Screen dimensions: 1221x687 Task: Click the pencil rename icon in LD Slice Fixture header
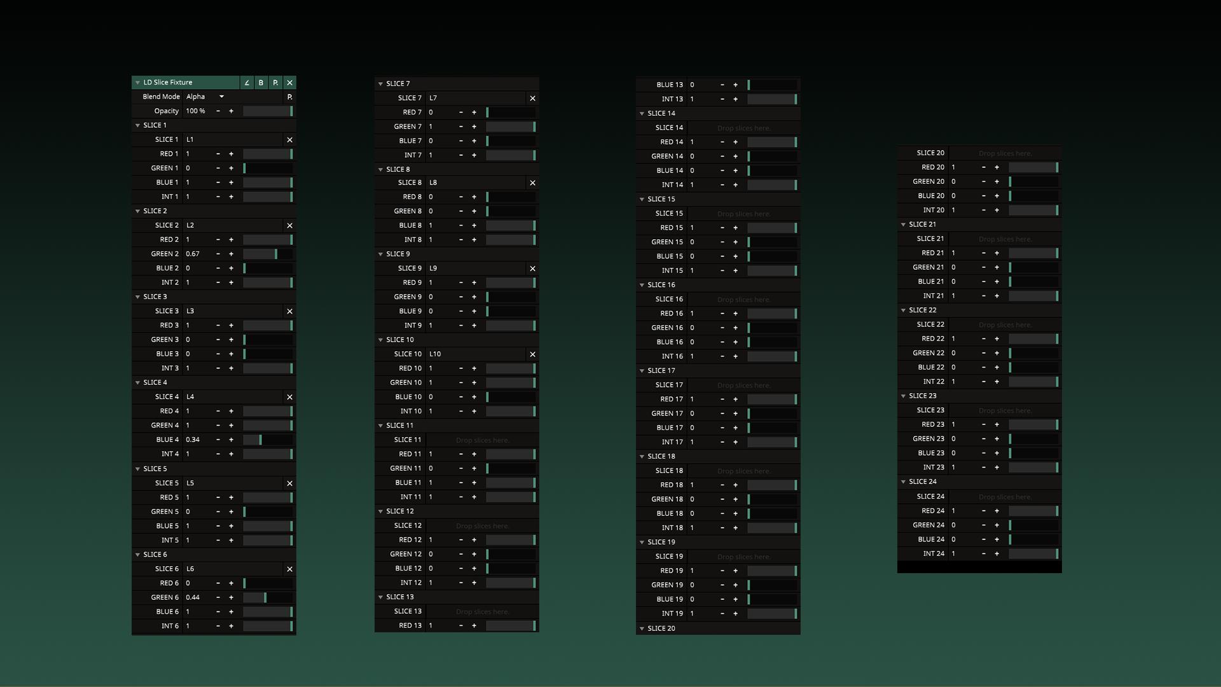(x=247, y=83)
